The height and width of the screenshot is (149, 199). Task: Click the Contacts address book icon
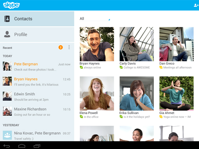click(x=7, y=19)
